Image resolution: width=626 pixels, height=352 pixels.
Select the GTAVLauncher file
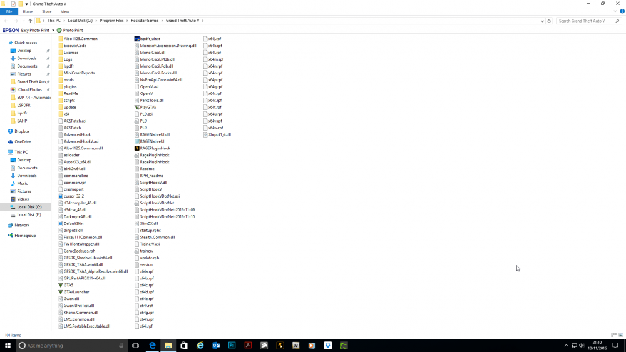coord(74,292)
